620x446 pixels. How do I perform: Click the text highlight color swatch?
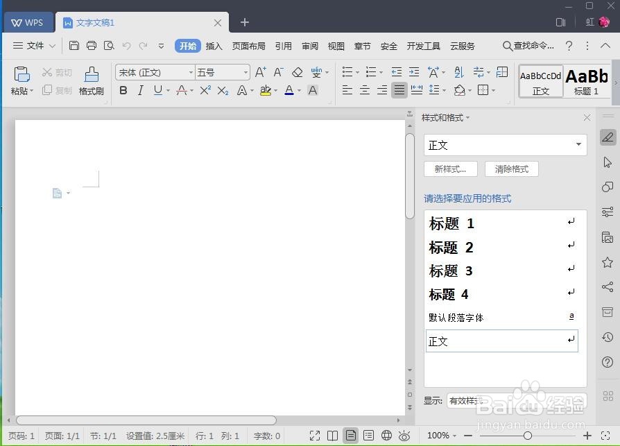tap(266, 91)
